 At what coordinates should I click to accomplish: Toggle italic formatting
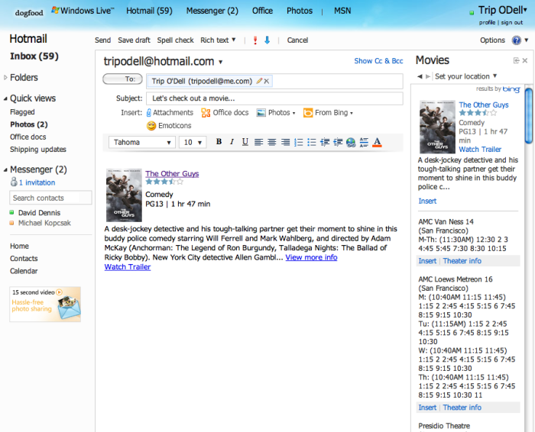point(232,142)
